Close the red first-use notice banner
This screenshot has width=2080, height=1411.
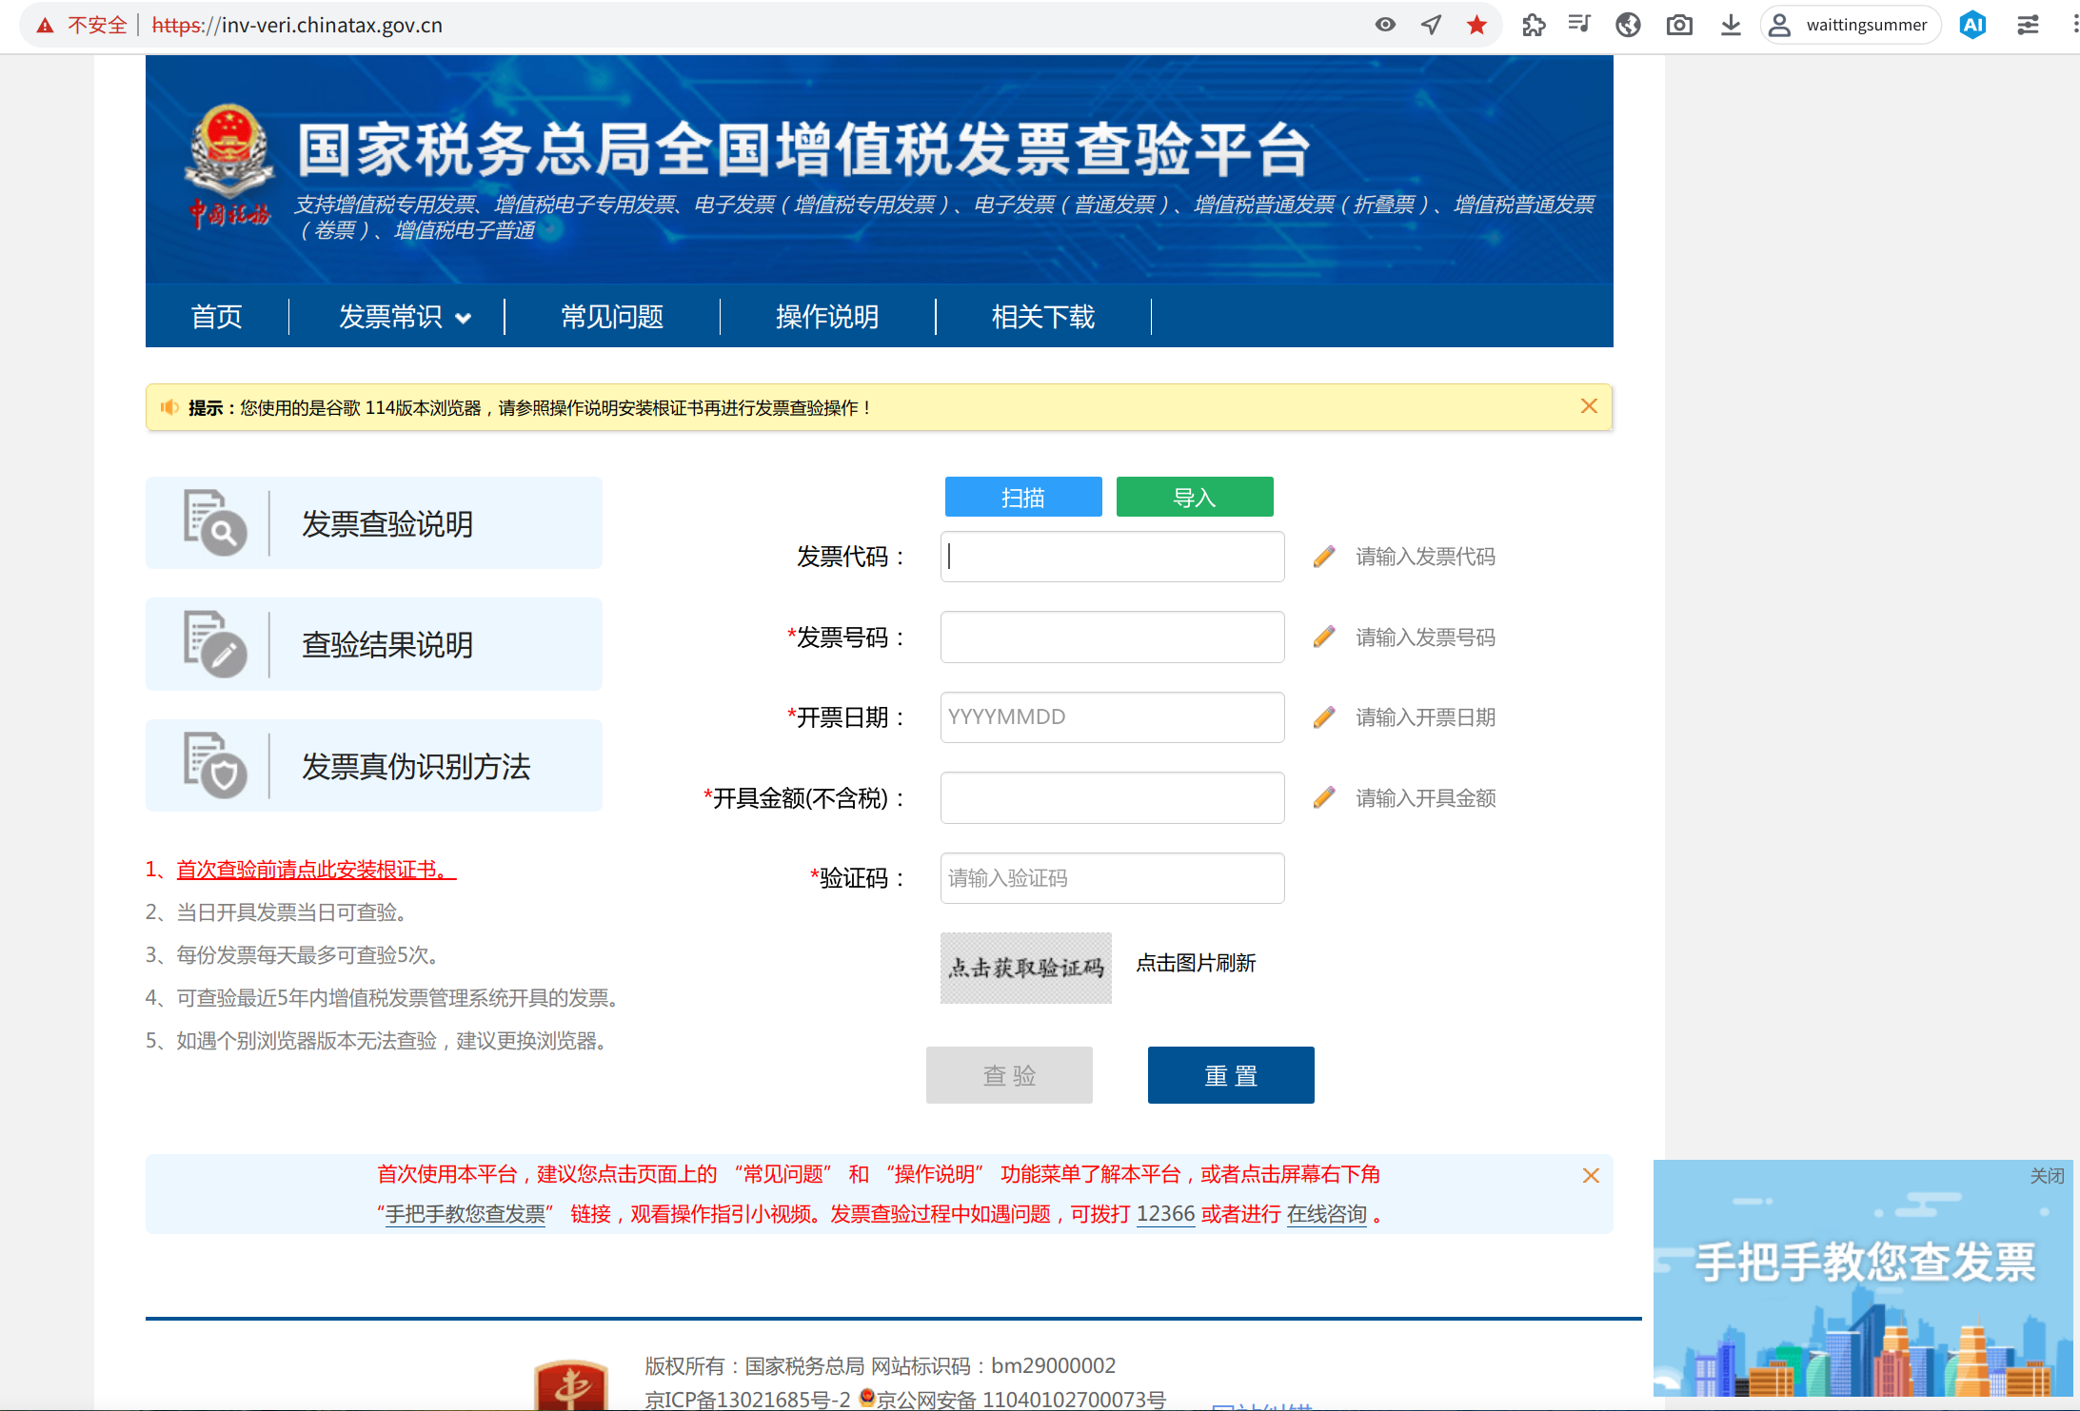1591,1176
